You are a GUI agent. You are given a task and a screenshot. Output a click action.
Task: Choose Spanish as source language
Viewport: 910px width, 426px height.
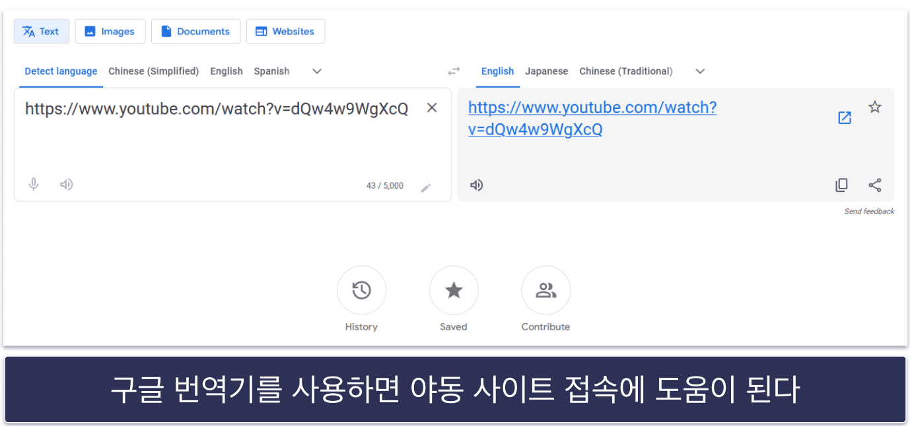coord(271,71)
